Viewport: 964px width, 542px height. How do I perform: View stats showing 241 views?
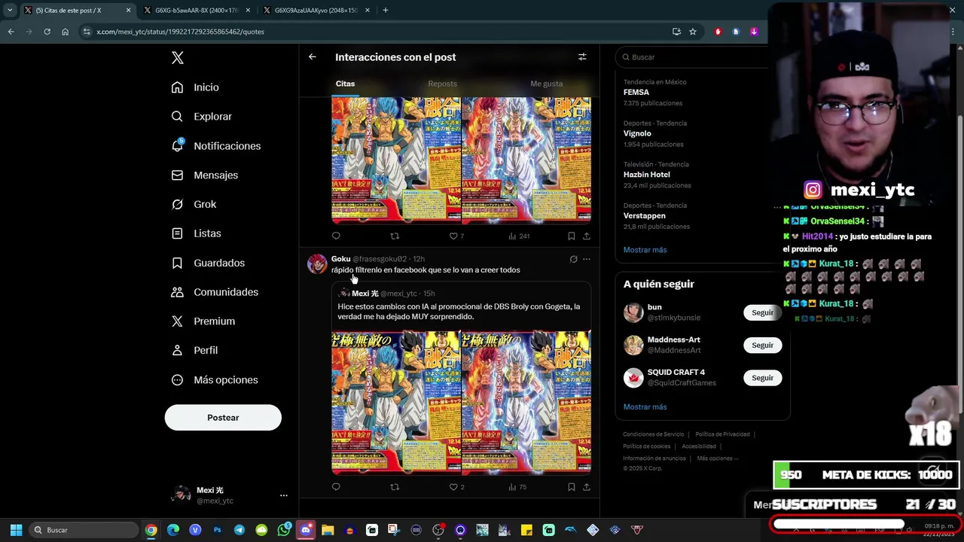[519, 236]
